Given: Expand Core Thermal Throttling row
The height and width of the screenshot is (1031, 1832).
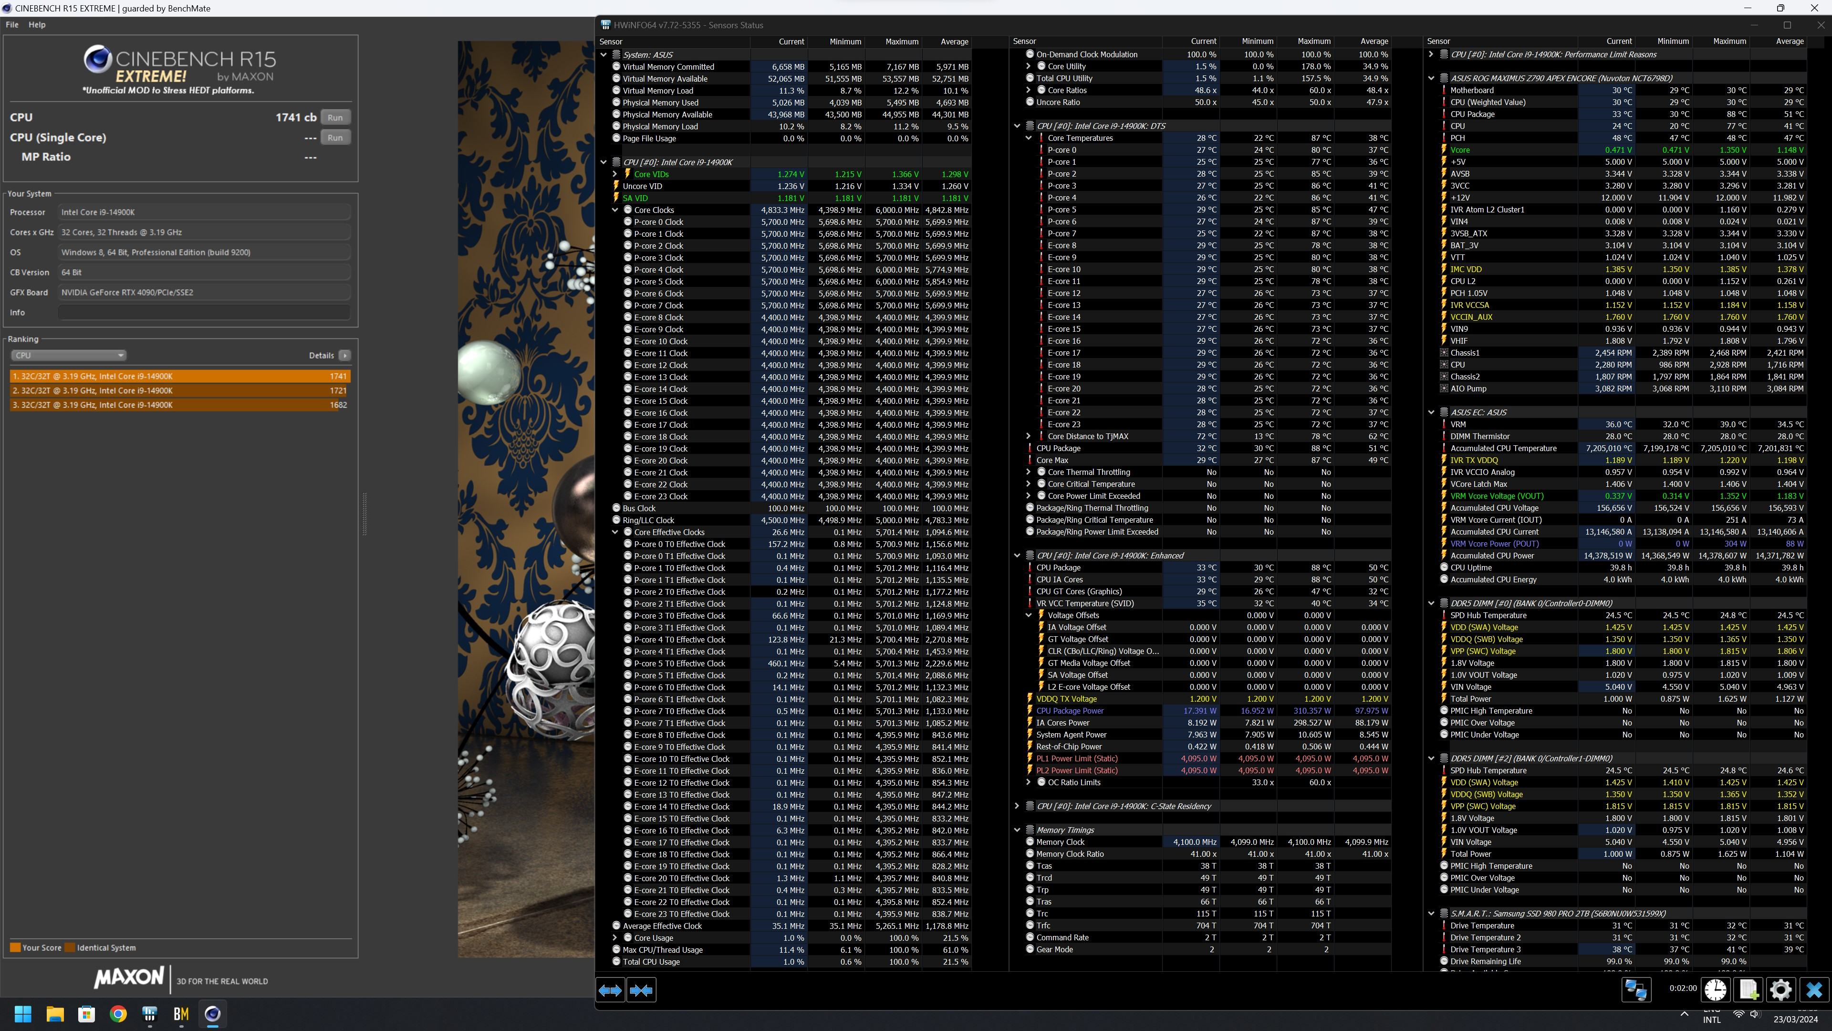Looking at the screenshot, I should (1029, 472).
